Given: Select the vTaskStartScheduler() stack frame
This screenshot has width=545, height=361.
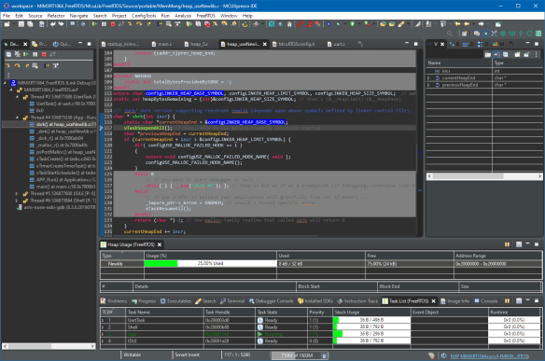Looking at the screenshot, I should (63, 173).
